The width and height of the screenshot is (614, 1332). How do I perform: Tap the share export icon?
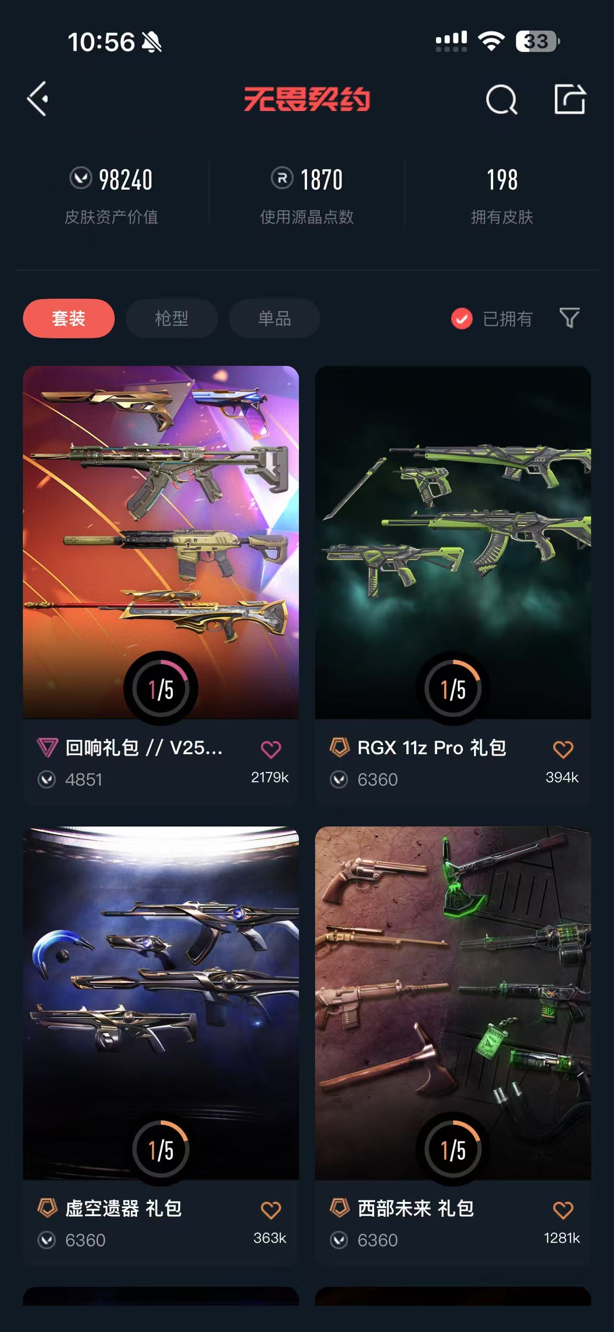[569, 98]
